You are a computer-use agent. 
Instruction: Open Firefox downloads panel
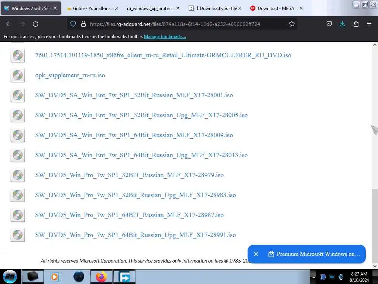342,24
